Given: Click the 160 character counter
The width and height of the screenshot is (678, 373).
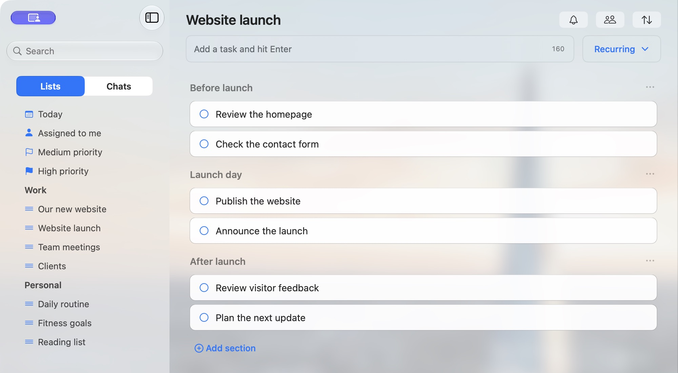Looking at the screenshot, I should (558, 49).
